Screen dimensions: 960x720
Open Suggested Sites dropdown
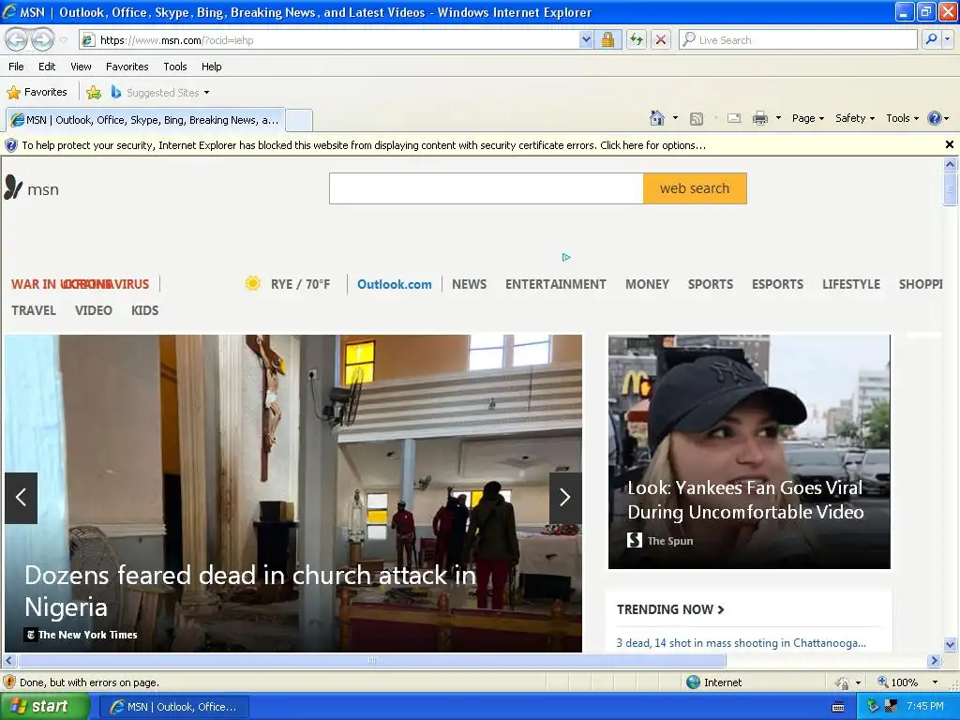[x=160, y=93]
